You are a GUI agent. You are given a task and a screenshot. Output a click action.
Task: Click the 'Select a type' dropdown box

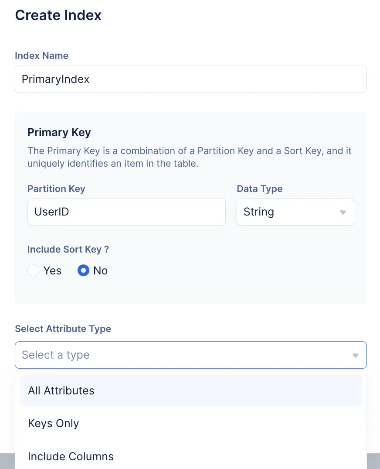pos(183,355)
